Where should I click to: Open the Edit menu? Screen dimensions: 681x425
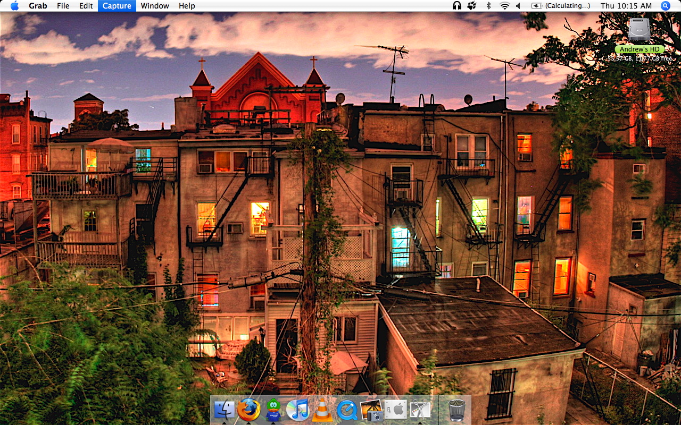coord(86,6)
